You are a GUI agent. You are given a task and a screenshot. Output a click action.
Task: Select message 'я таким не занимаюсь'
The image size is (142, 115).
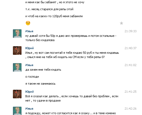(x=40, y=84)
